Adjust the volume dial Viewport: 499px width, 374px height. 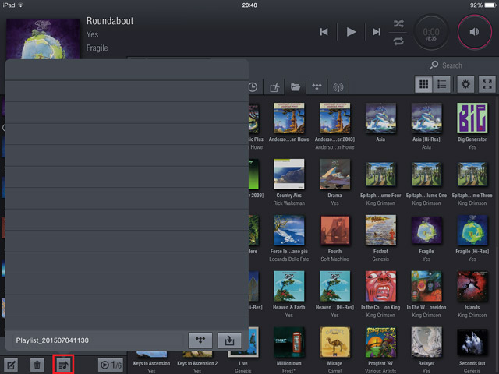pos(475,32)
